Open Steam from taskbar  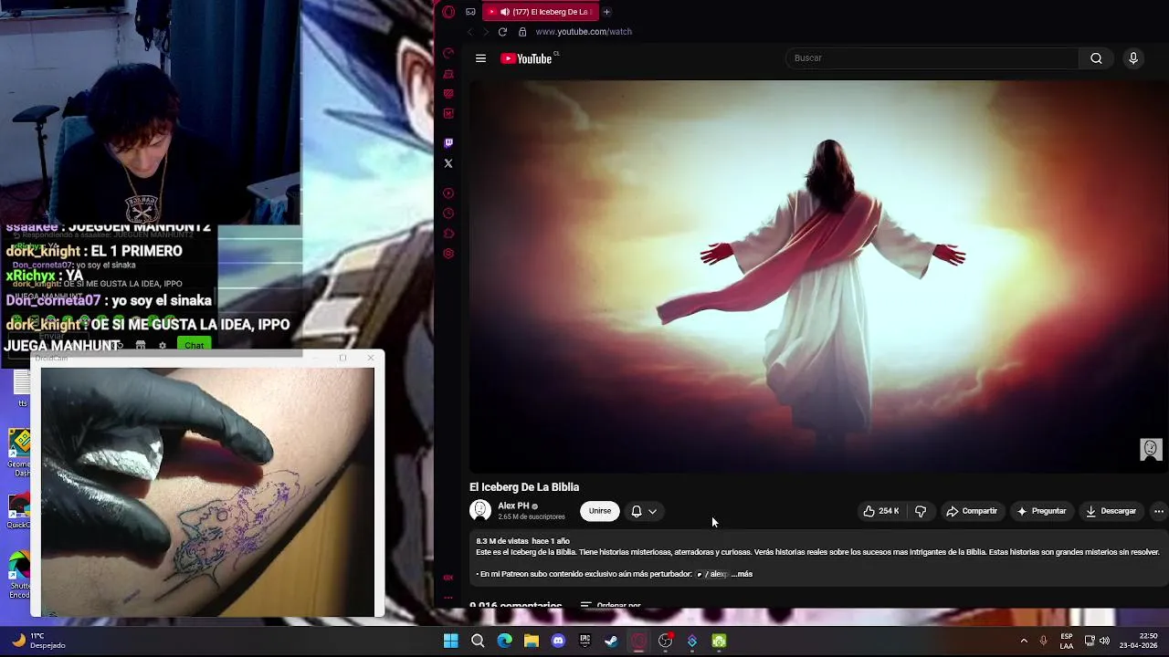612,641
